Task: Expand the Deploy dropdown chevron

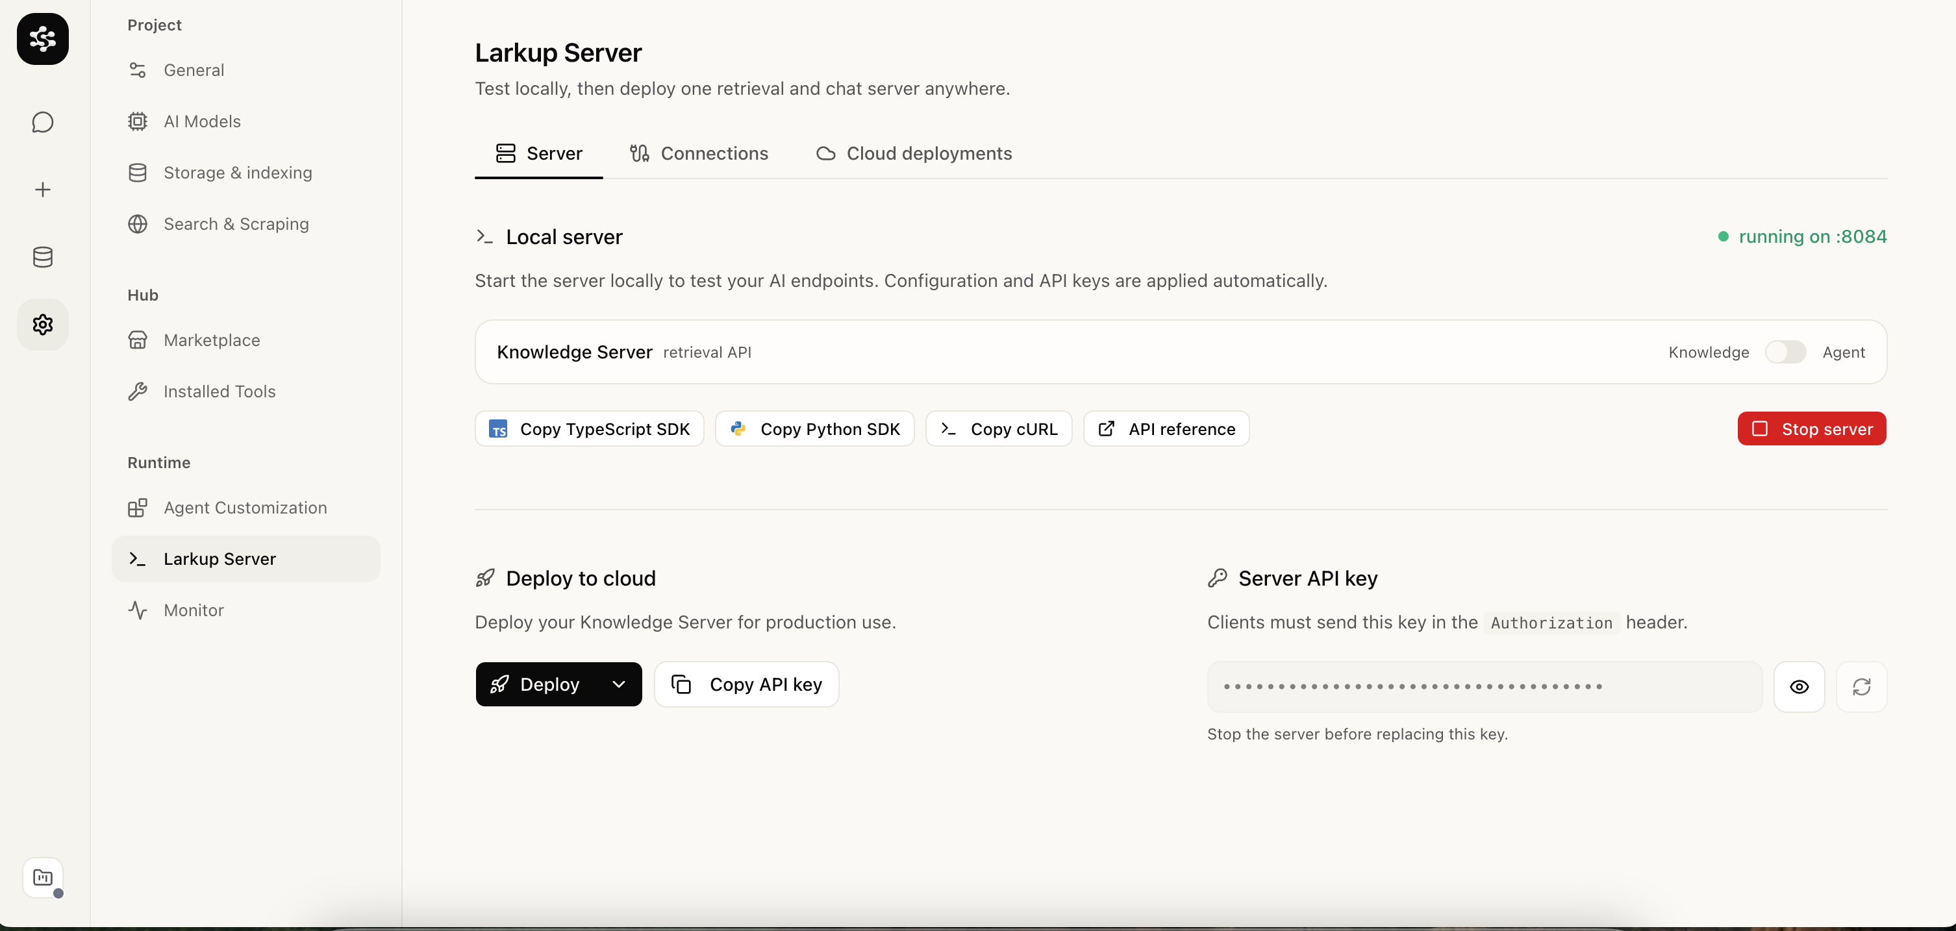Action: [619, 685]
